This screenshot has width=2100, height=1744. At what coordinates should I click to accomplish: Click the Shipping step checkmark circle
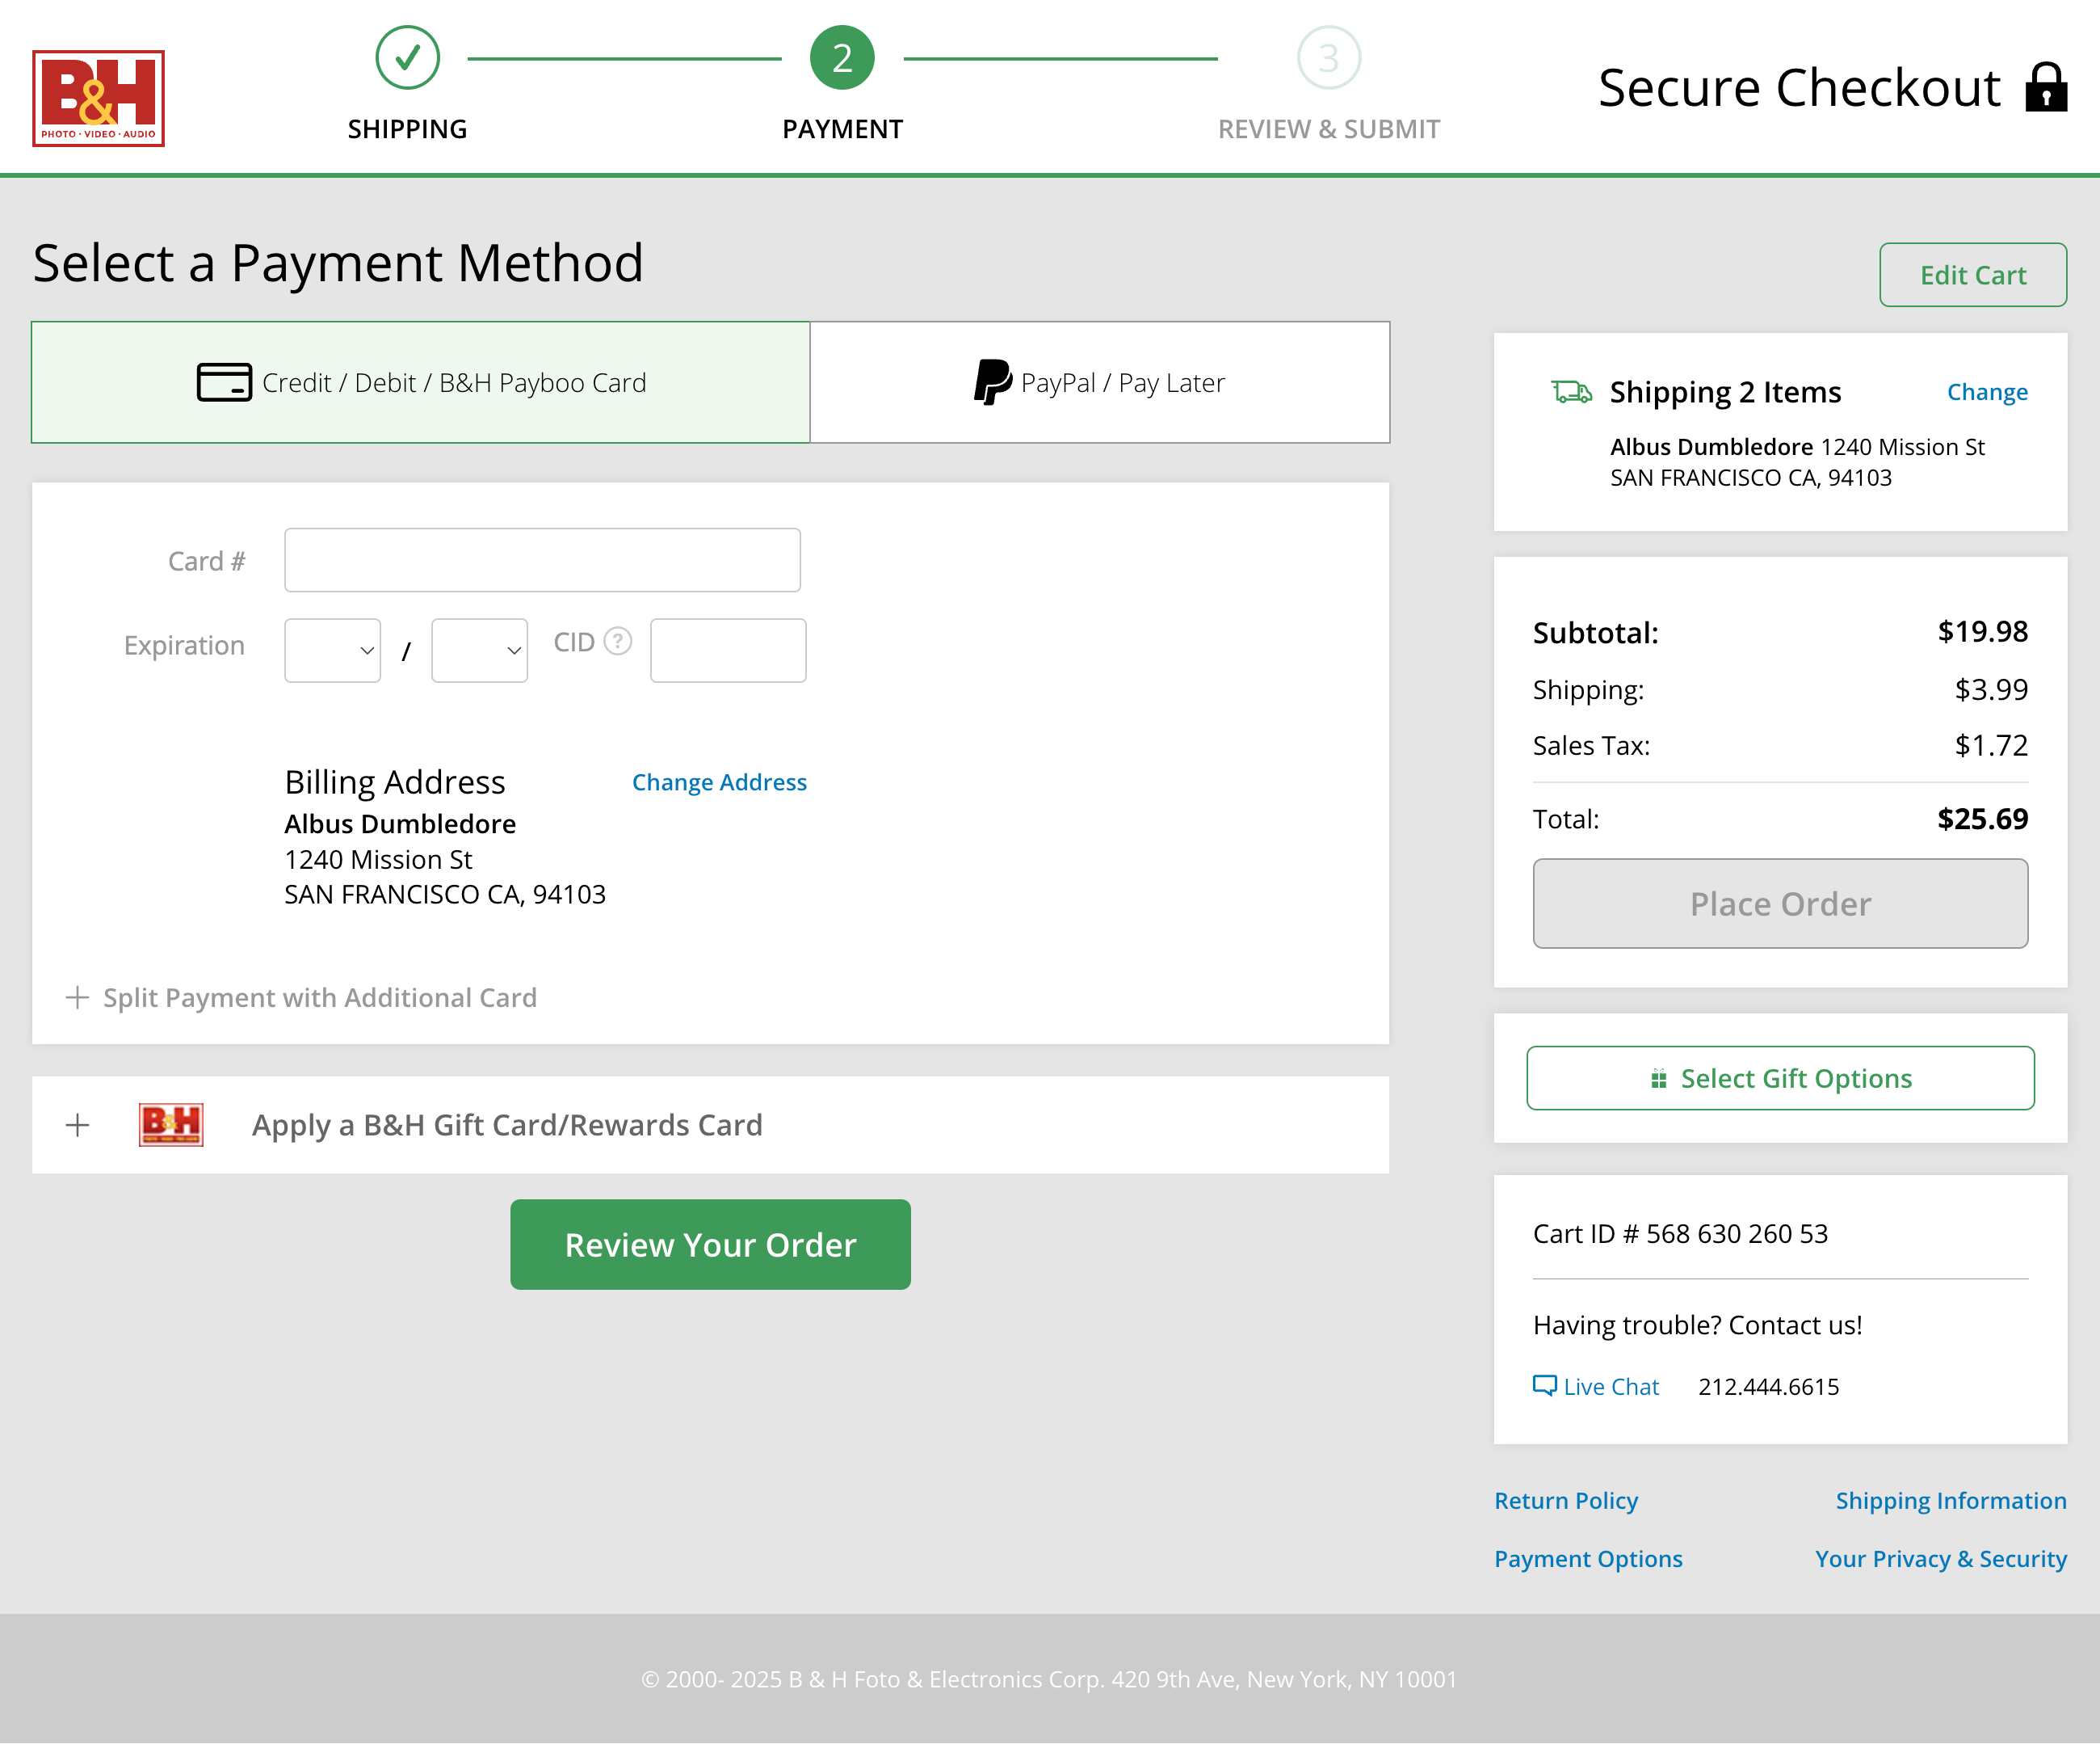[407, 58]
